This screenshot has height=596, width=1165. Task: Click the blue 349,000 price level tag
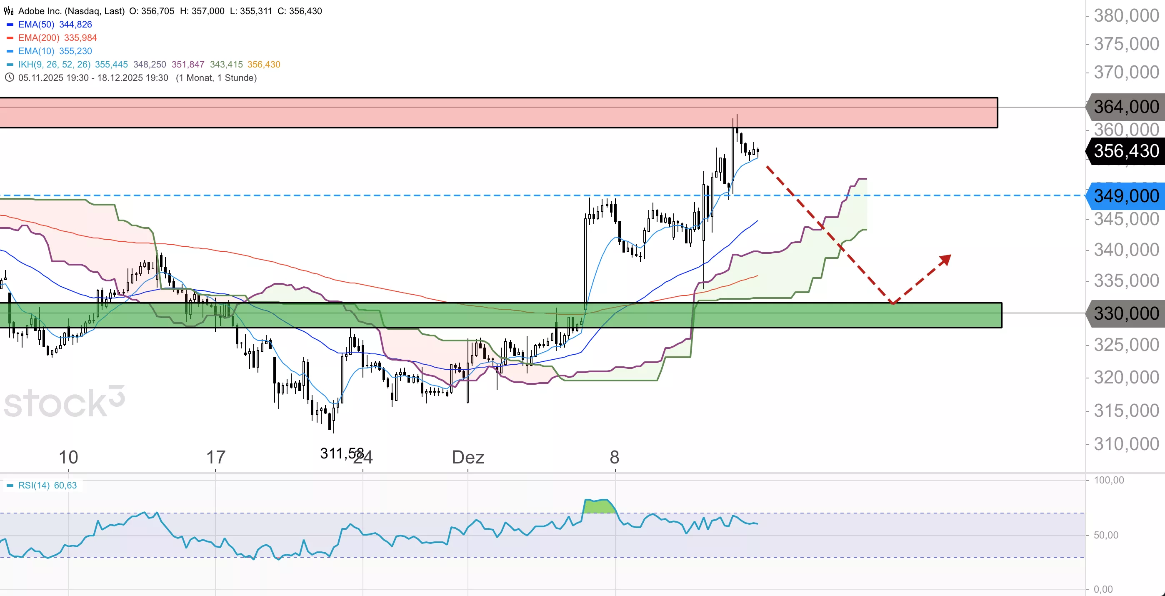(1126, 196)
